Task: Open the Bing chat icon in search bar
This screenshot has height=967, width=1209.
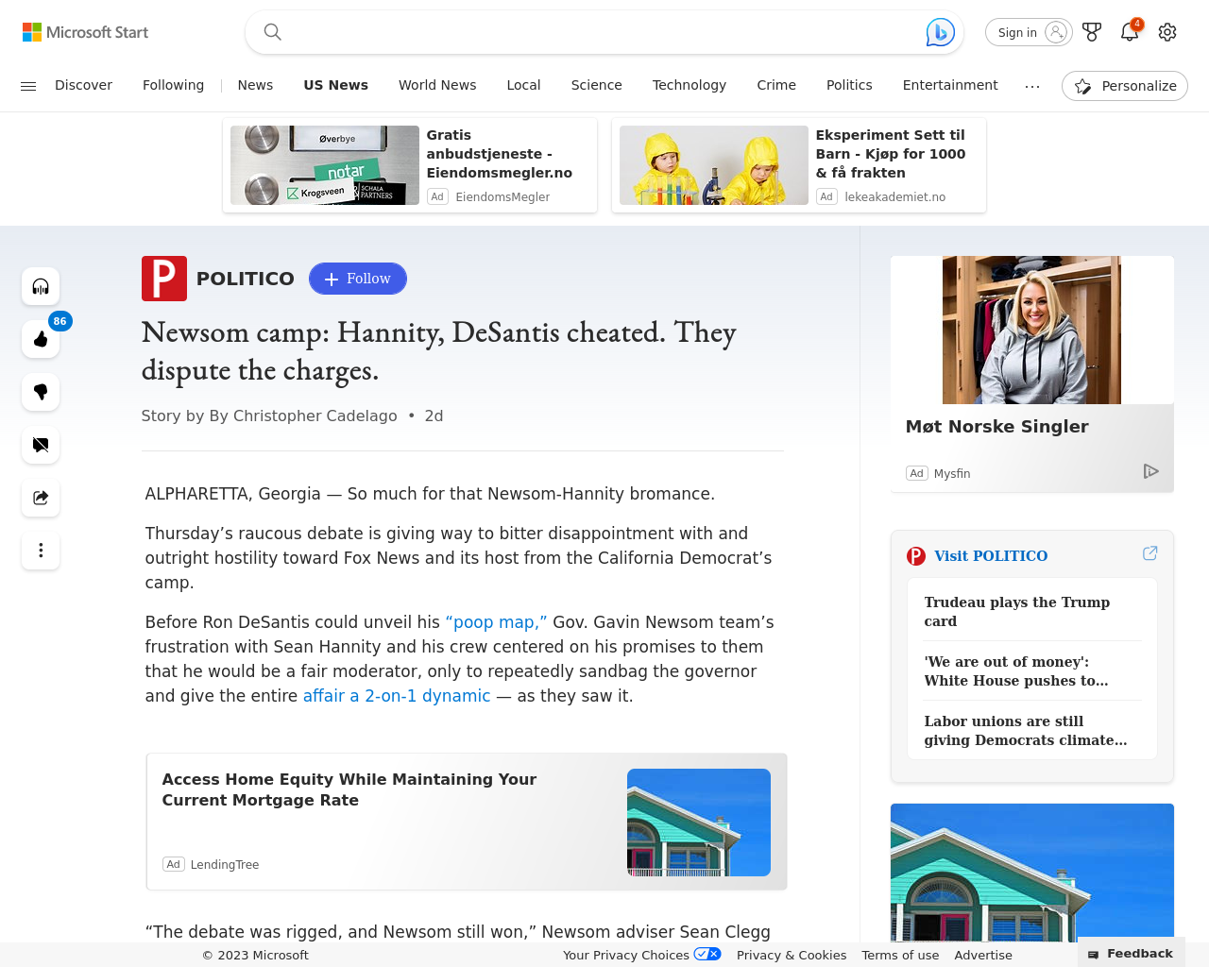Action: (x=940, y=32)
